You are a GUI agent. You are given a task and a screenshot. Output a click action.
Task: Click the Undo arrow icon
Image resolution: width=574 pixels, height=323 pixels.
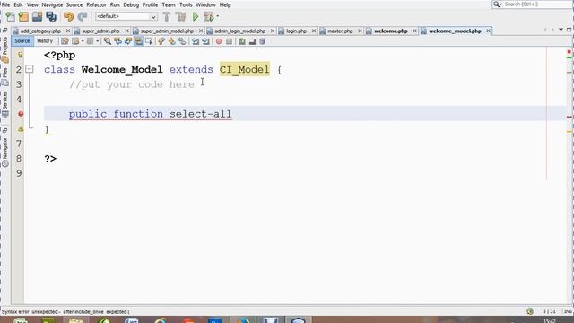pos(68,16)
